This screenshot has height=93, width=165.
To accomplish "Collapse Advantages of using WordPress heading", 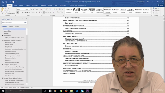I will point(2,40).
